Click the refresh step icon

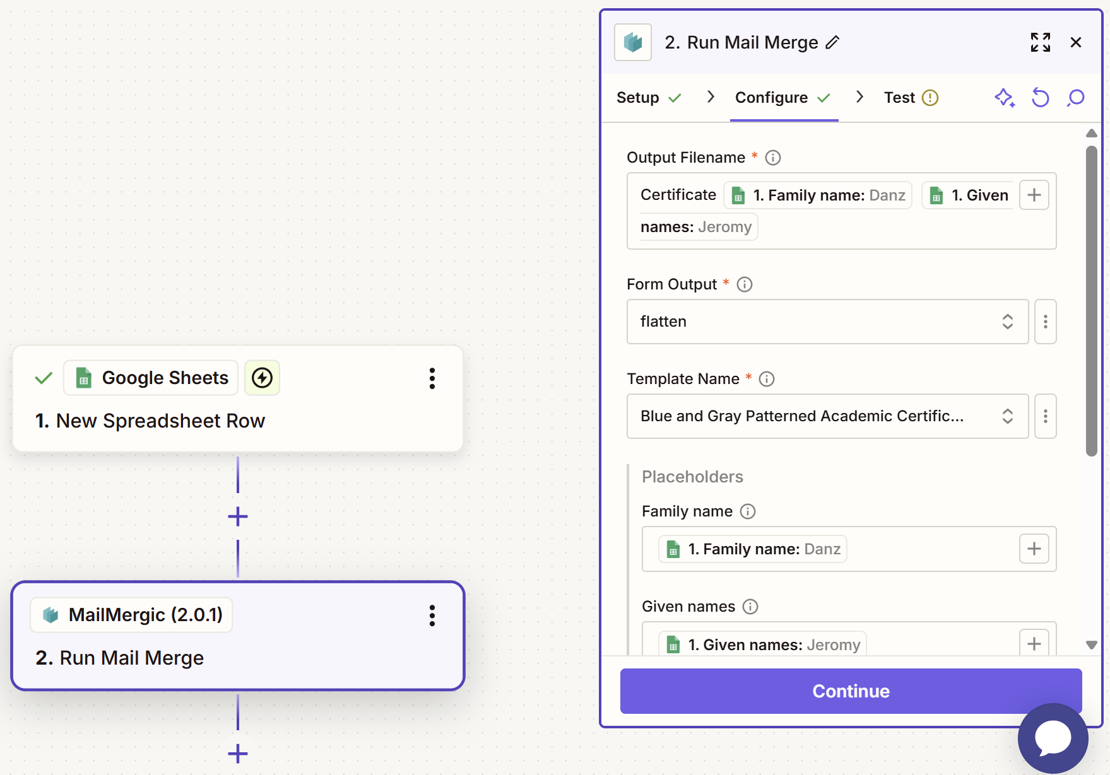pyautogui.click(x=1041, y=98)
